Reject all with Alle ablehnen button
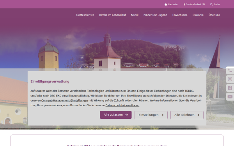The height and width of the screenshot is (146, 234). 187,115
